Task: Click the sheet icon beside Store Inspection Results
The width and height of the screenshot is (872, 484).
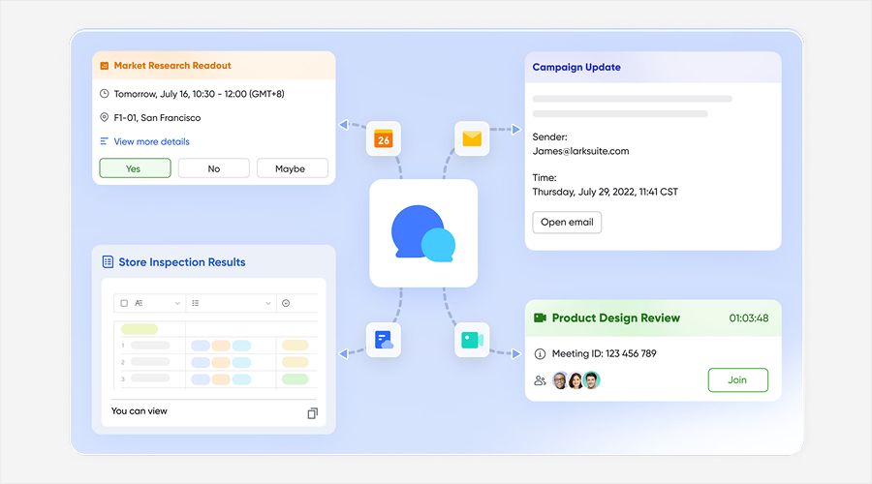Action: [x=108, y=261]
